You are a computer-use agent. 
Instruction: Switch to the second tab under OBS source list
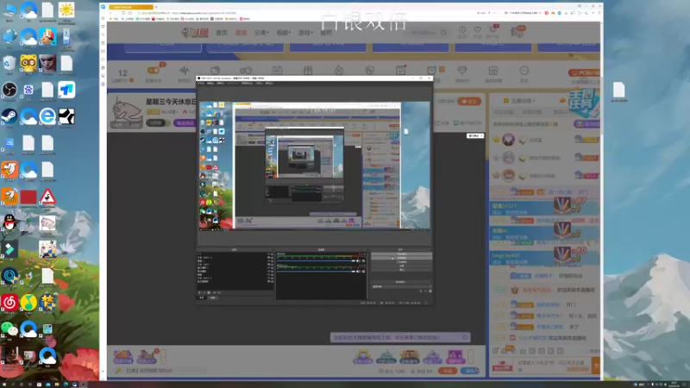pyautogui.click(x=212, y=297)
